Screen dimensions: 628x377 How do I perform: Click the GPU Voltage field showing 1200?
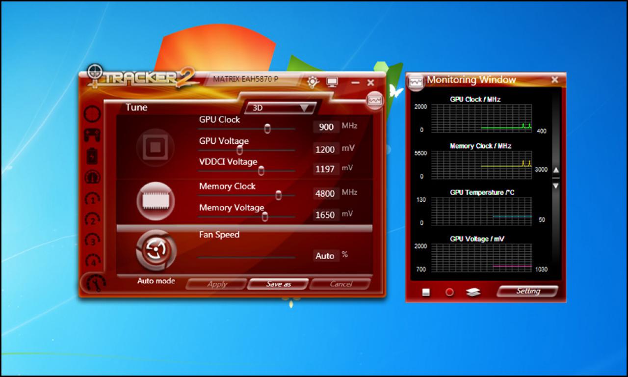pos(326,149)
